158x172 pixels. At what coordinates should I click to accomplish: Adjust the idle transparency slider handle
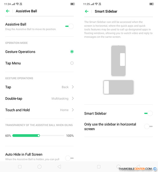coord(38,135)
